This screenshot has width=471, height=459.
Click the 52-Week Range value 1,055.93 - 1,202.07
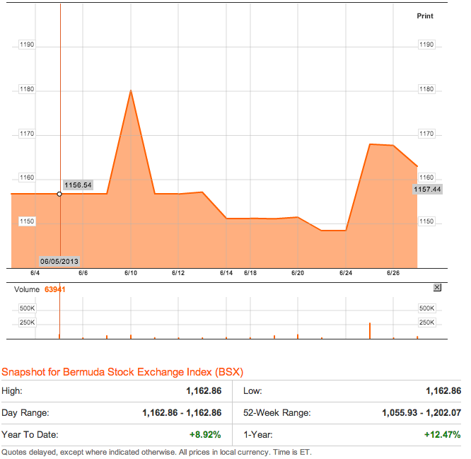tap(419, 413)
